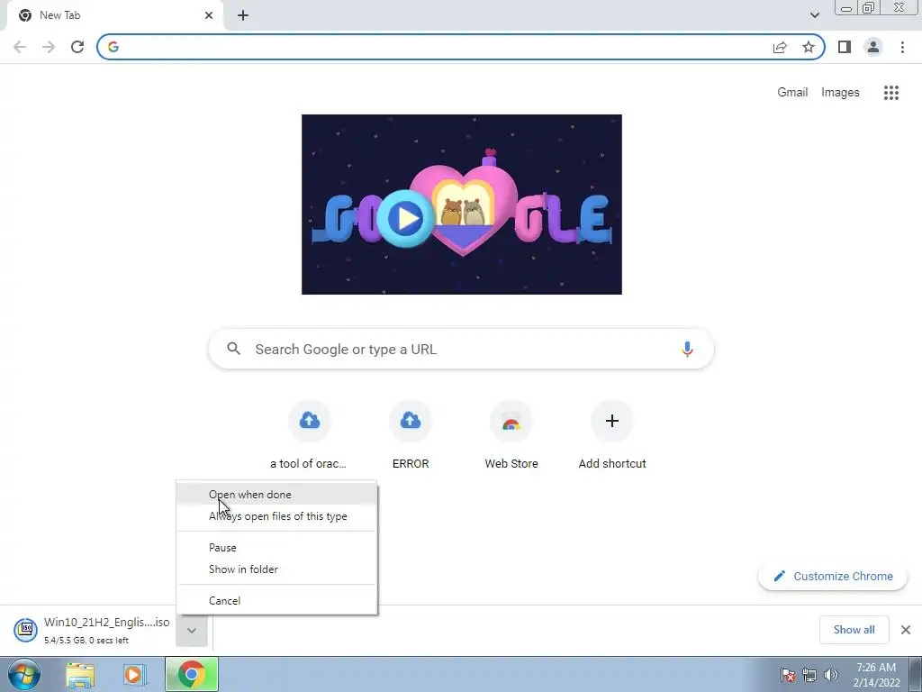Image resolution: width=922 pixels, height=692 pixels.
Task: Play the Google Doodle animation
Action: tap(406, 218)
